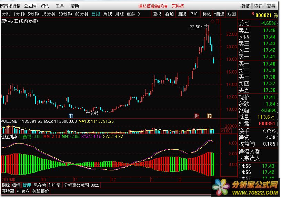Click the red diamond icon at chart top-right

tap(212, 22)
